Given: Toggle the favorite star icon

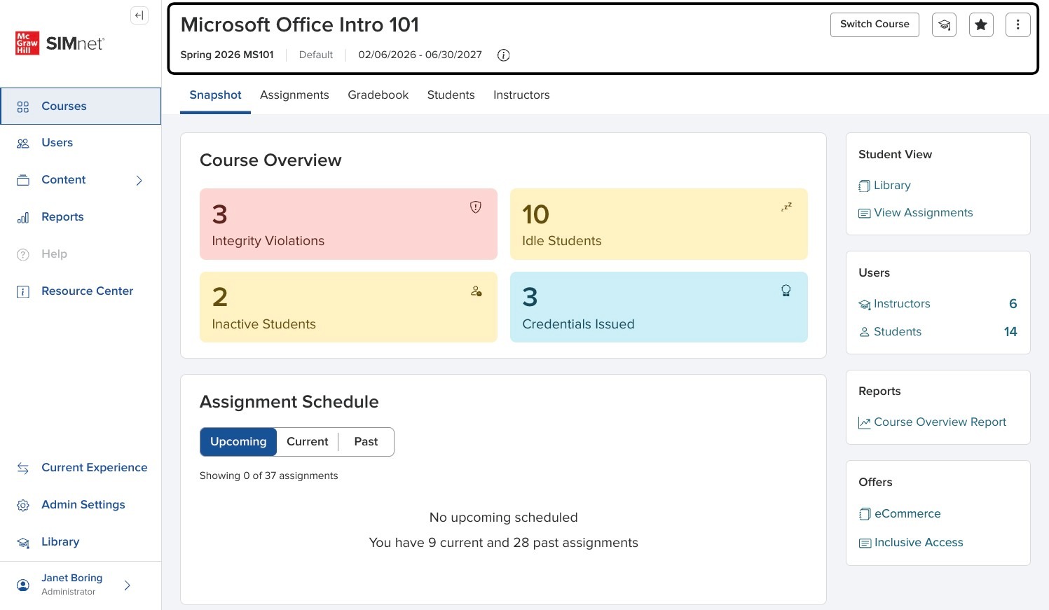Looking at the screenshot, I should click(x=981, y=25).
